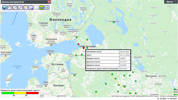The height and width of the screenshot is (100, 178).
Task: Go to next map extent
Action: [36, 8]
